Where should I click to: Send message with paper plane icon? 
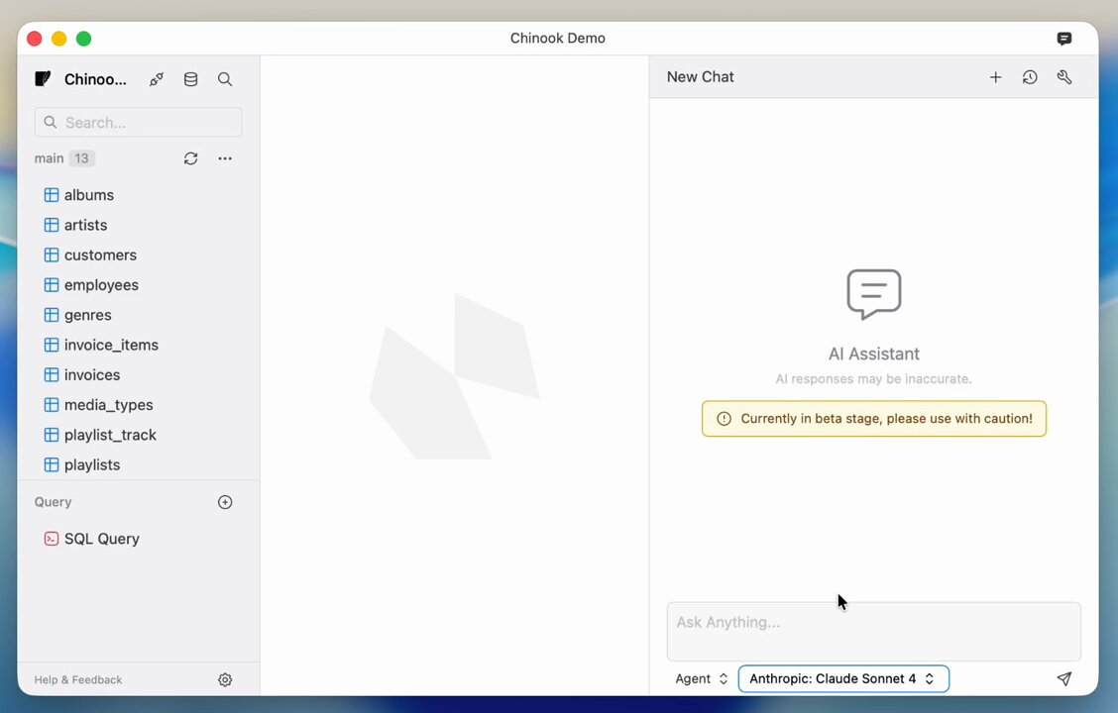[x=1063, y=678]
